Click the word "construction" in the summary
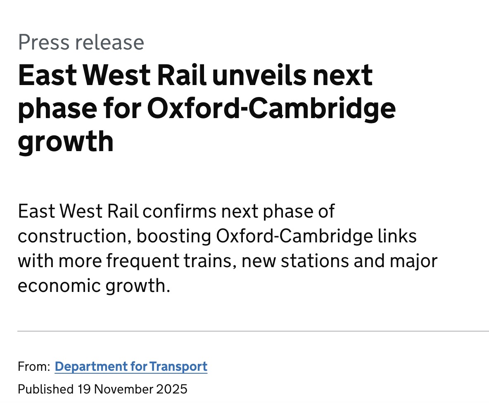The width and height of the screenshot is (489, 403). [74, 237]
